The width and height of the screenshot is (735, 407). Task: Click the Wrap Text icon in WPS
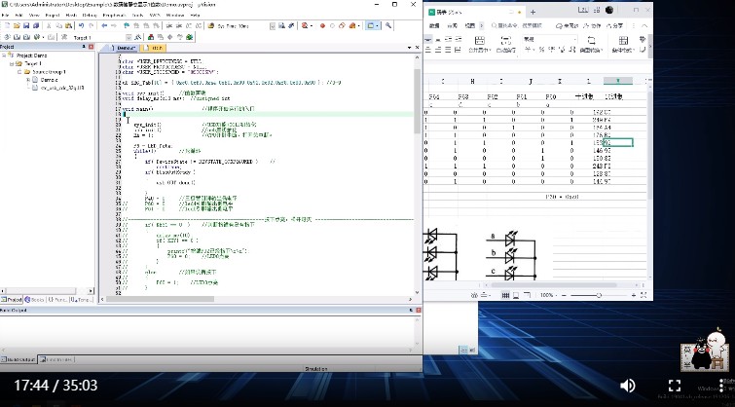tap(506, 40)
